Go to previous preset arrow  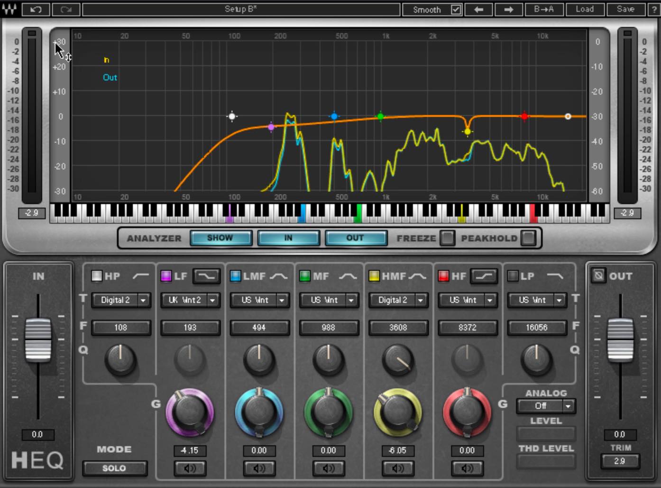(x=478, y=9)
